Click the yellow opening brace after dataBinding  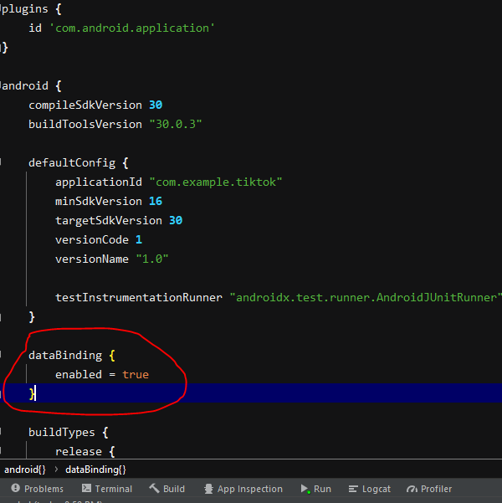pos(112,356)
